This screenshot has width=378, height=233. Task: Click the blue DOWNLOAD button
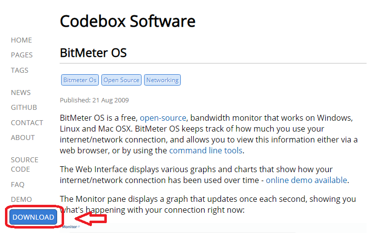pos(33,217)
